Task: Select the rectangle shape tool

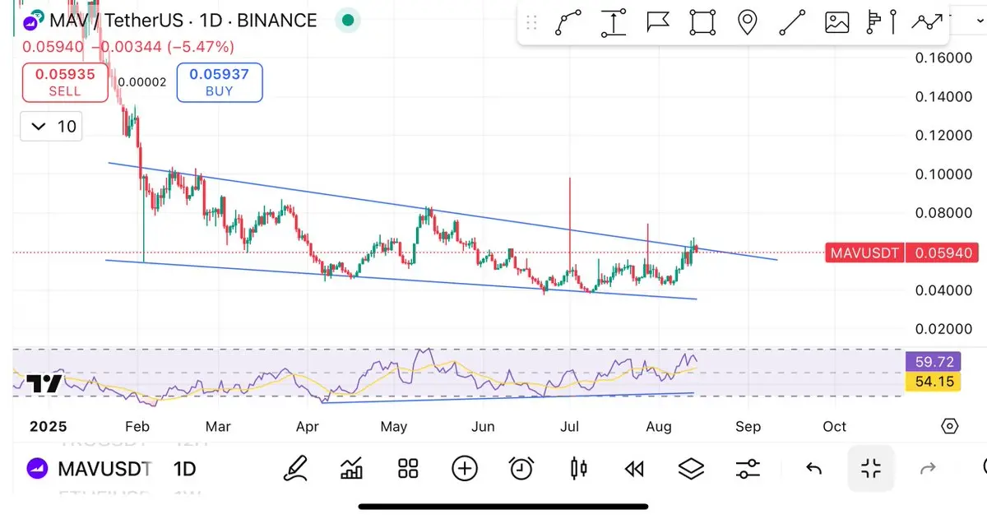Action: (x=702, y=22)
